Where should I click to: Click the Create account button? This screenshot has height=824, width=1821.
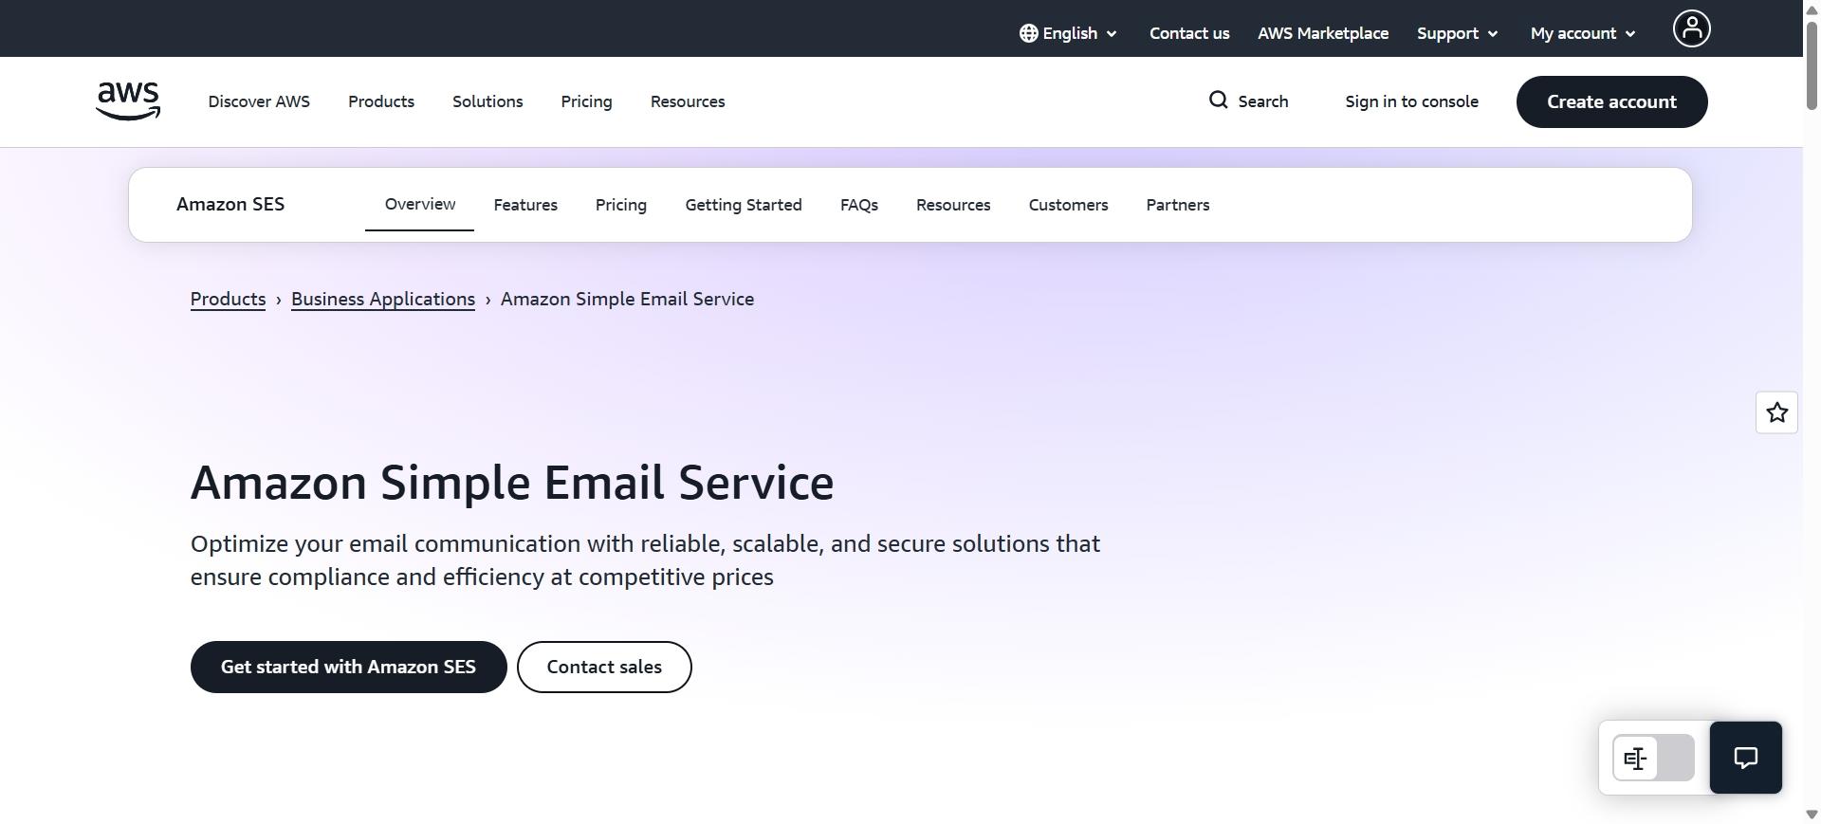(x=1611, y=101)
